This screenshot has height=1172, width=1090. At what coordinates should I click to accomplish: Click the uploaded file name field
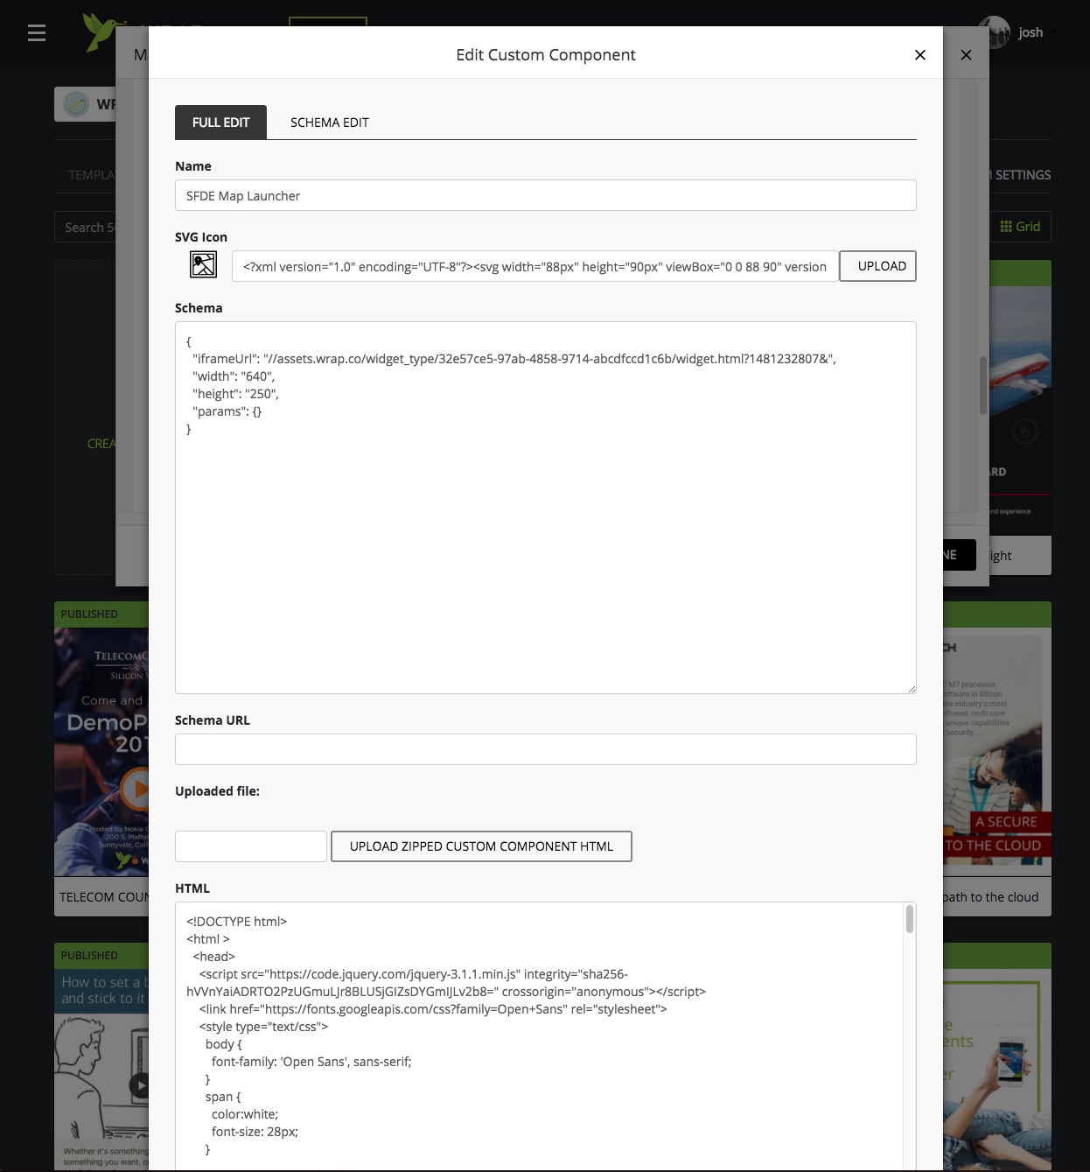coord(250,846)
